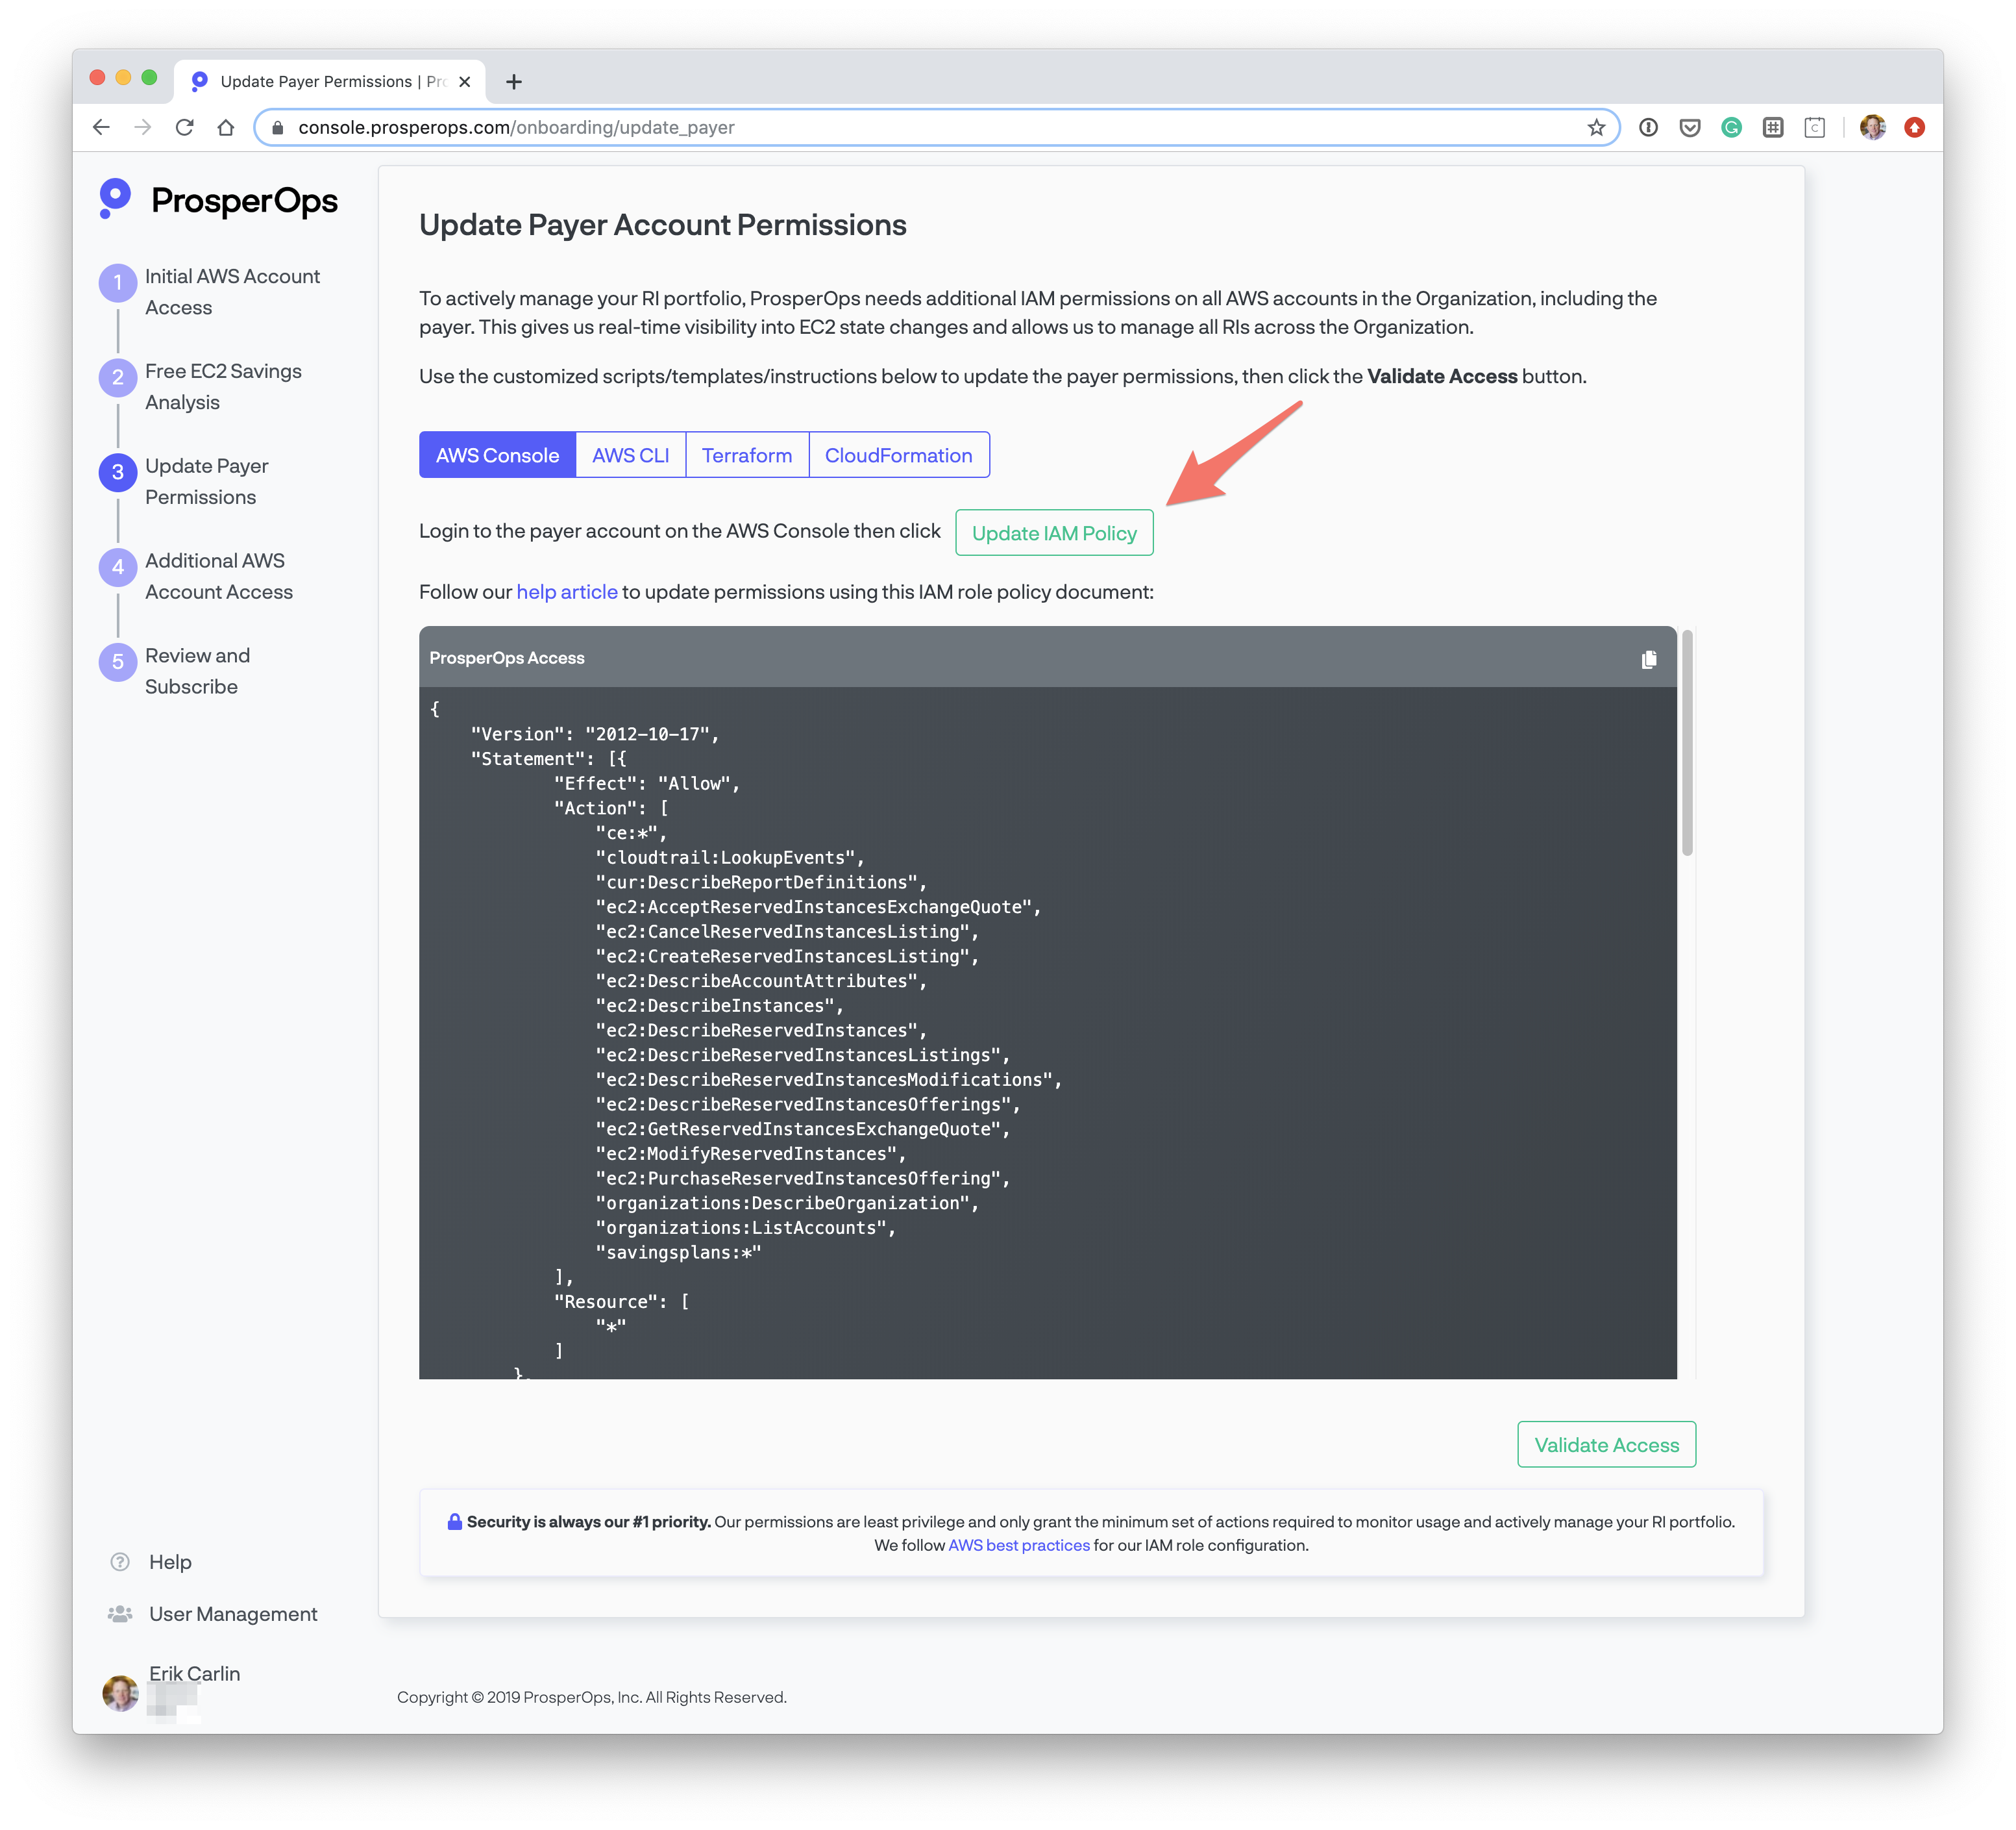Screen dimensions: 2016x1830
Task: Click the ProsperOps logo
Action: click(x=218, y=200)
